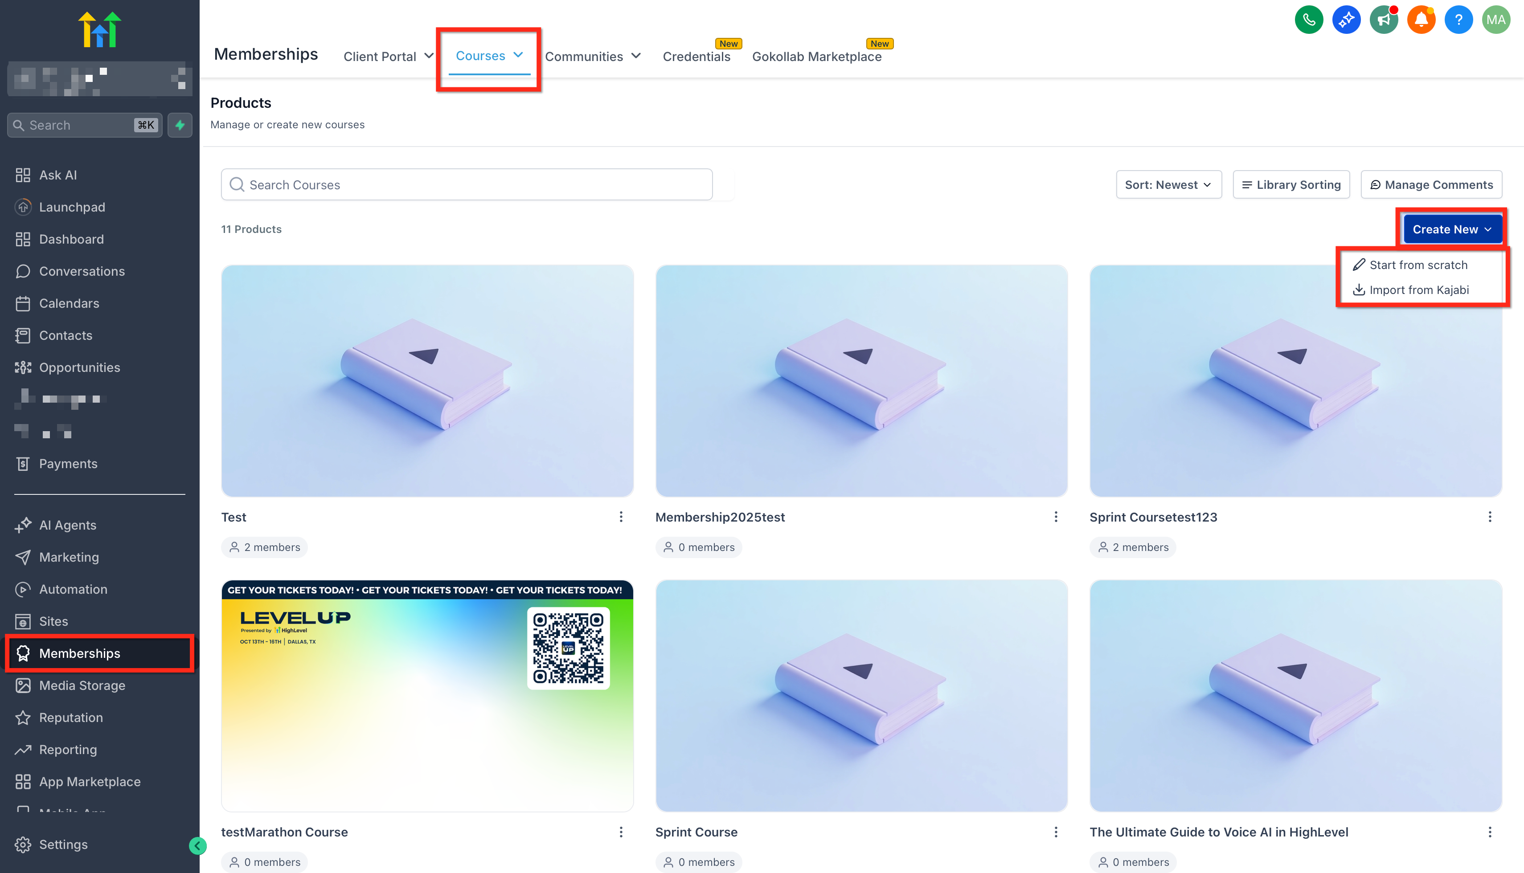1524x873 pixels.
Task: Open the blue Ask AI sparkle icon in header
Action: [1346, 20]
